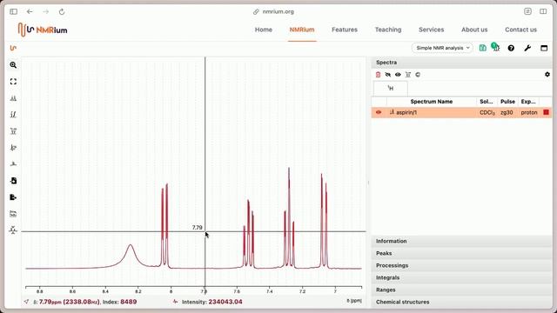
Task: Show all spectra with eye icon
Action: [x=398, y=75]
